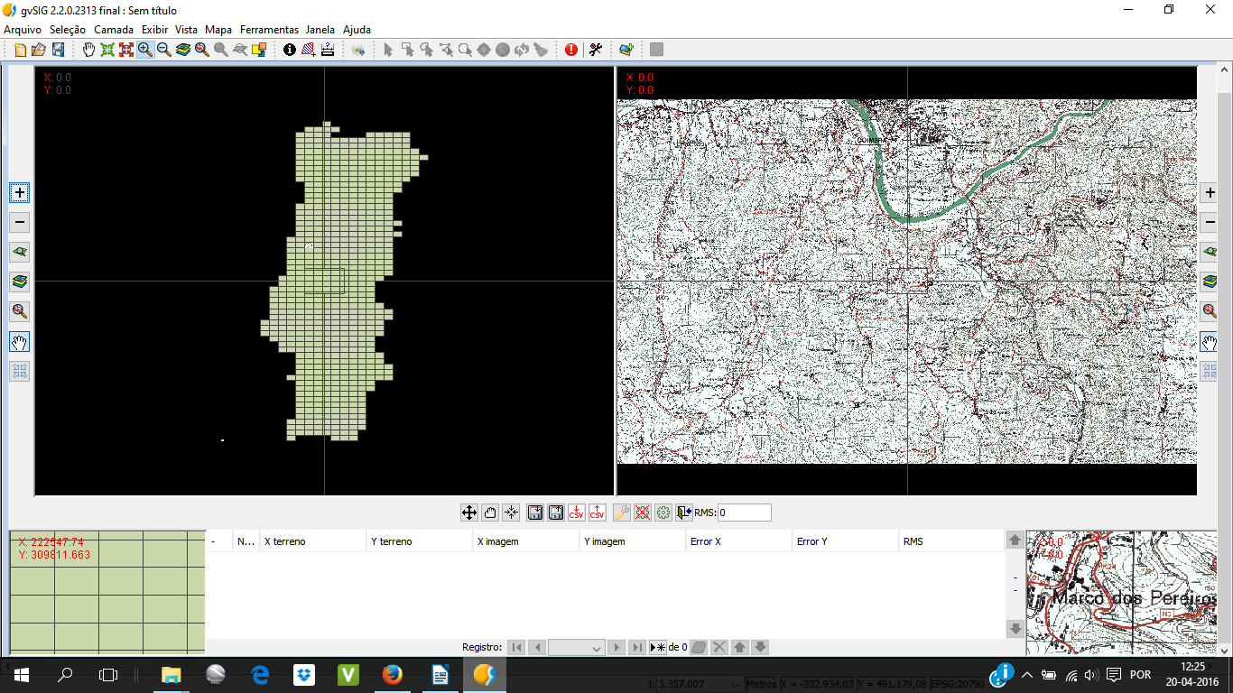Click the Information (i) tool icon
The width and height of the screenshot is (1233, 693).
pos(290,50)
